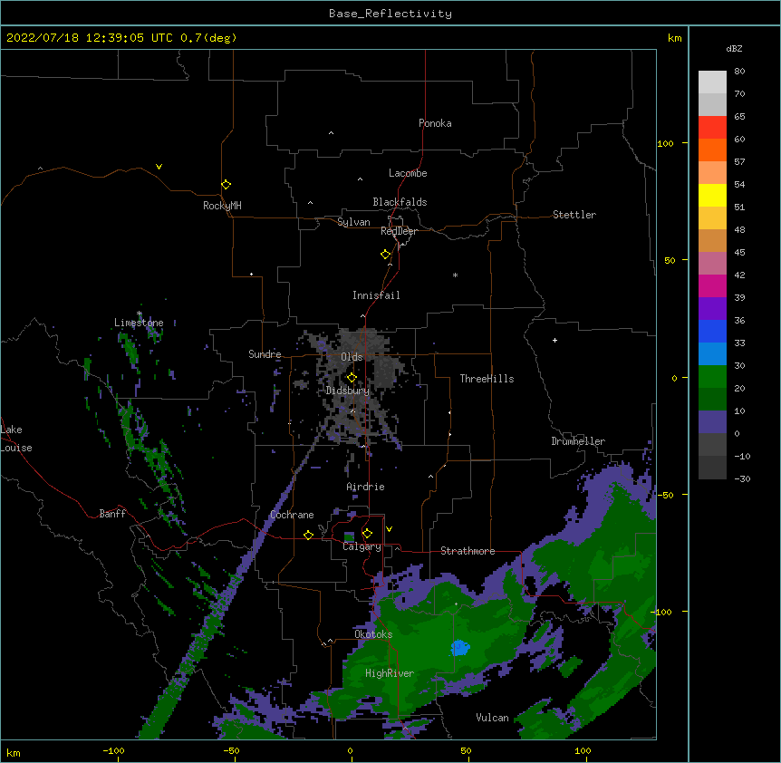Click the Vulcan city label
Screen dimensions: 781x763
click(492, 718)
